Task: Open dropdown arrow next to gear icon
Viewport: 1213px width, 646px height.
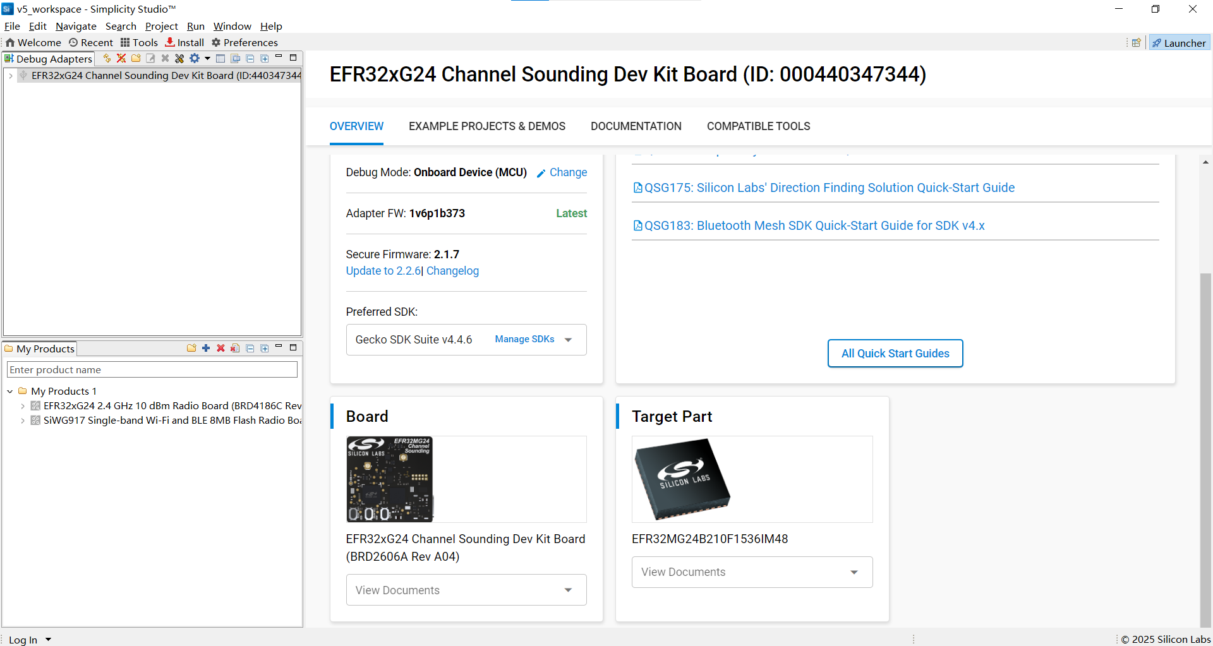Action: (207, 59)
